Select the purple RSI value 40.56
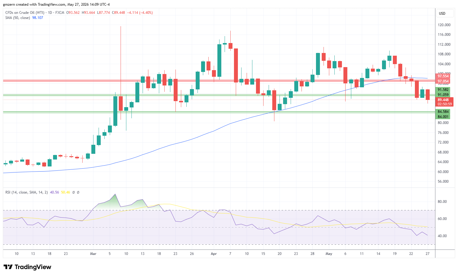 click(55, 192)
